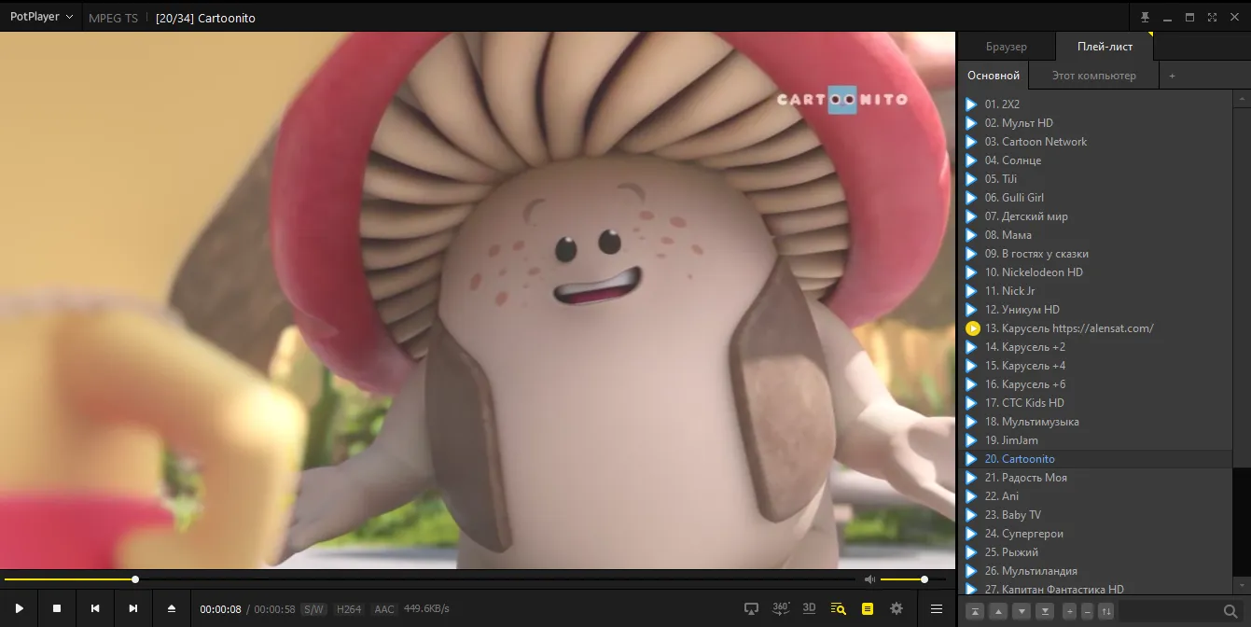Choose 10. Nickelodeon HD
The image size is (1251, 627).
(x=1096, y=272)
